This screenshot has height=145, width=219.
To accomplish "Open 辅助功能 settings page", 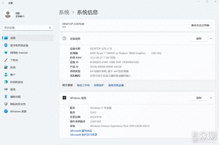I will [x=28, y=96].
